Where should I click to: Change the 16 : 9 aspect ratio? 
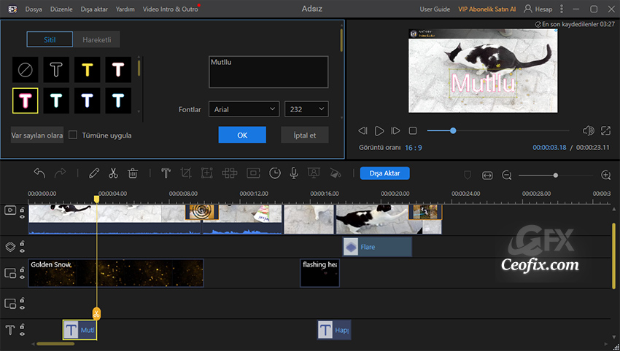point(413,148)
